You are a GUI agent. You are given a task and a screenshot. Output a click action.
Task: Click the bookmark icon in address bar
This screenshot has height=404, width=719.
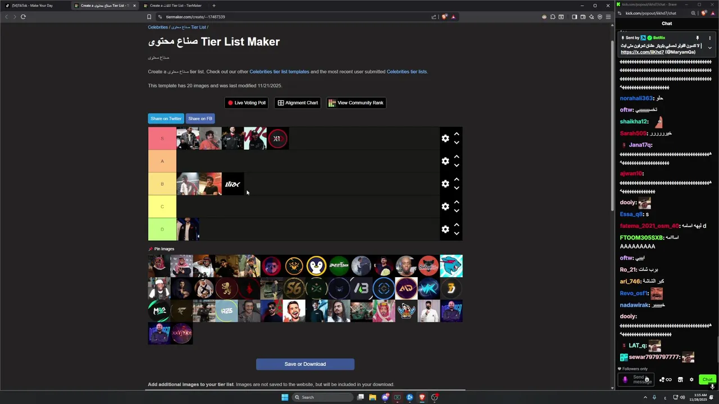click(x=149, y=17)
